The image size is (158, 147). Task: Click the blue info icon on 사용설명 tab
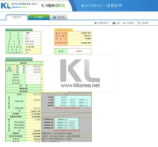pos(54,17)
